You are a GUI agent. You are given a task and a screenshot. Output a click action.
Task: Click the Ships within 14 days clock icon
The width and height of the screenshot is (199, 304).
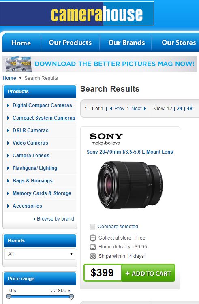coord(93,256)
